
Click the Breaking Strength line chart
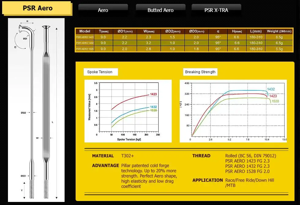[x=233, y=111]
